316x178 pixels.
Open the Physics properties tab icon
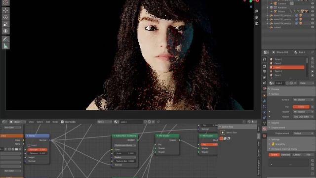[x=265, y=112]
